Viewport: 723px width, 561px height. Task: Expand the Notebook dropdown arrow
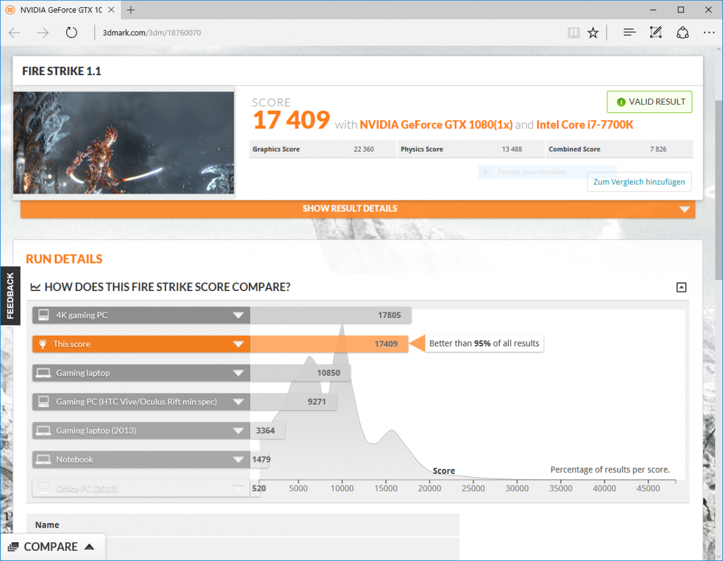pyautogui.click(x=238, y=459)
